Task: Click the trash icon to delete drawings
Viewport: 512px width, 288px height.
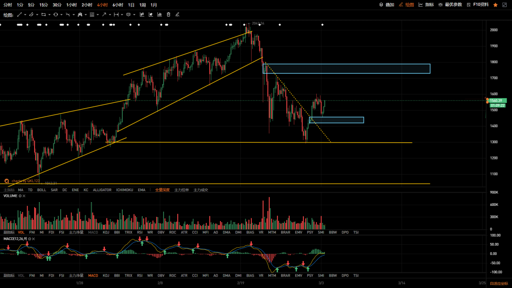Action: [x=168, y=15]
